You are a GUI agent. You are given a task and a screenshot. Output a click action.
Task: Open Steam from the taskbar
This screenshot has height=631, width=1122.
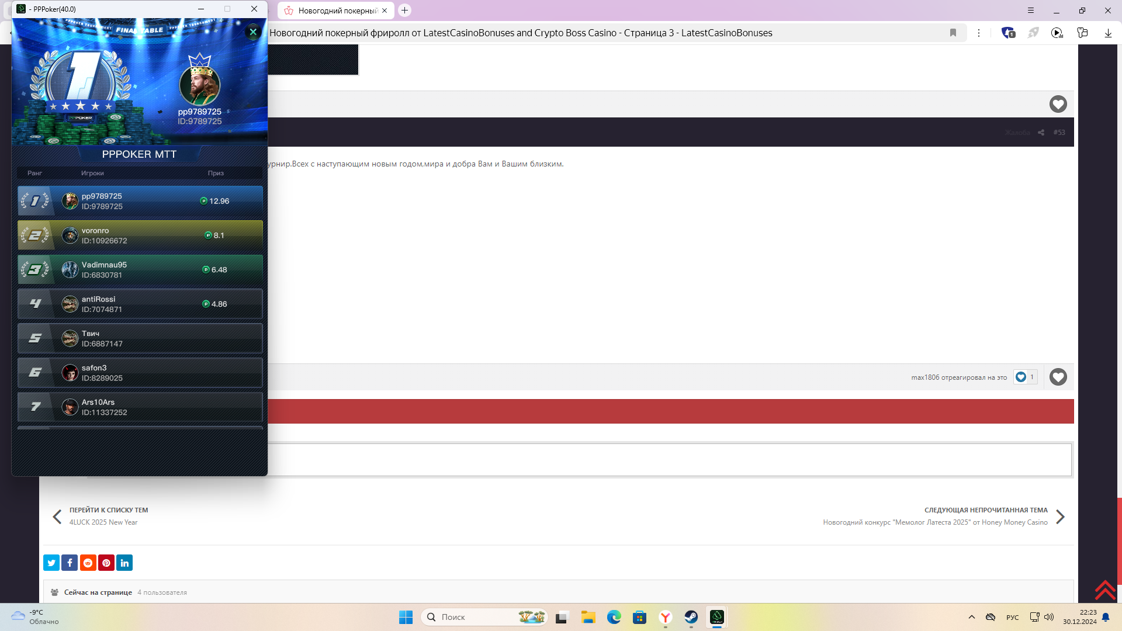[x=691, y=617]
